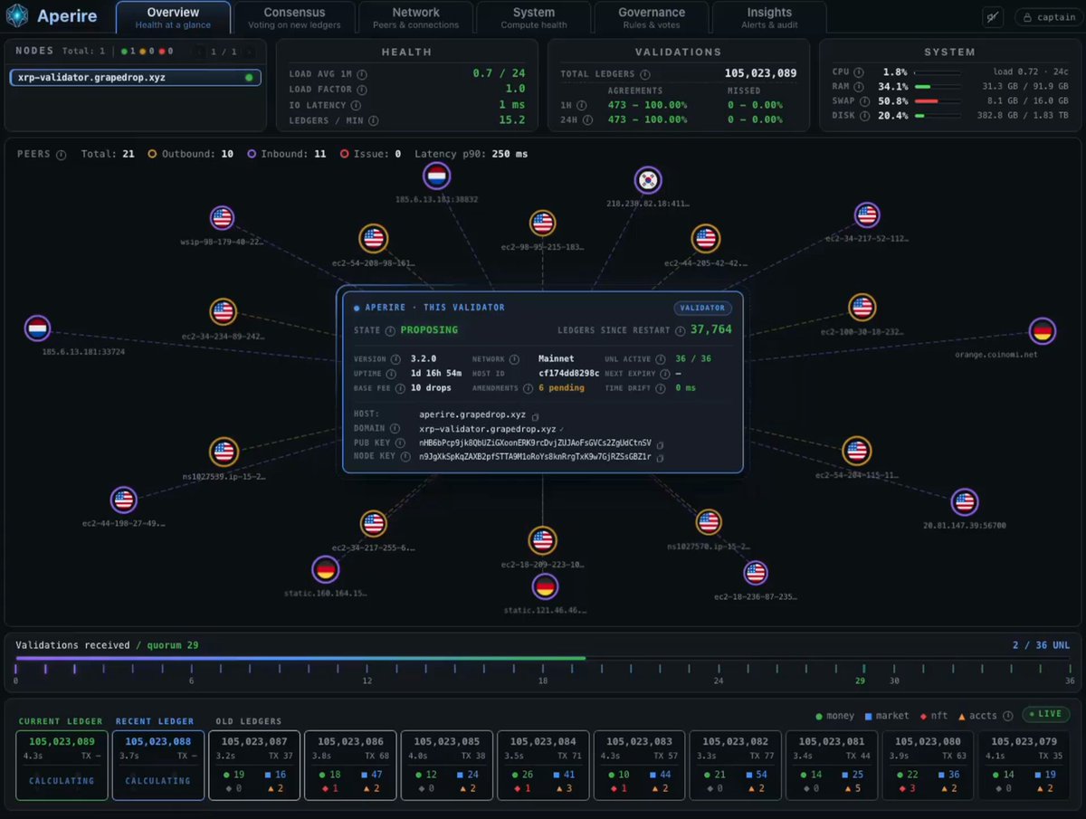
Task: Show info for CPU usage
Action: click(x=858, y=71)
